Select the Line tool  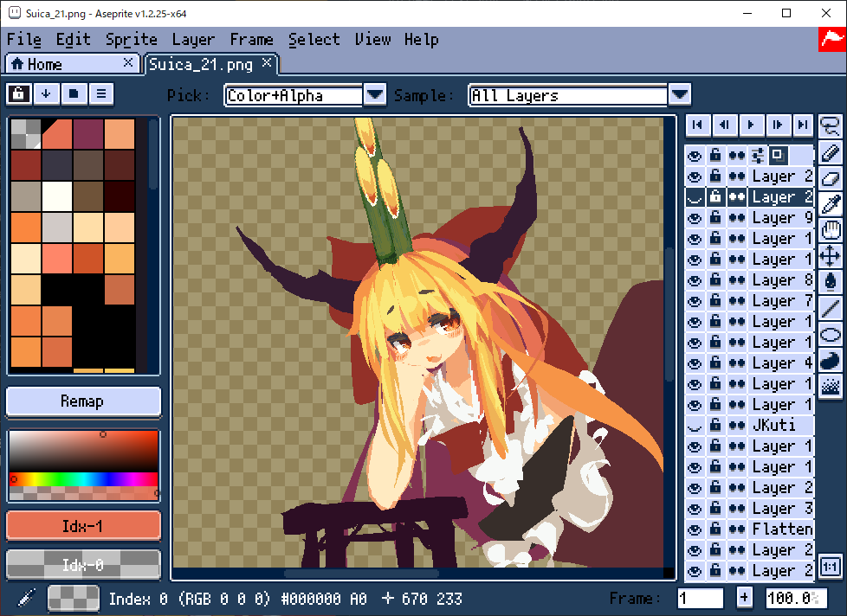click(831, 308)
